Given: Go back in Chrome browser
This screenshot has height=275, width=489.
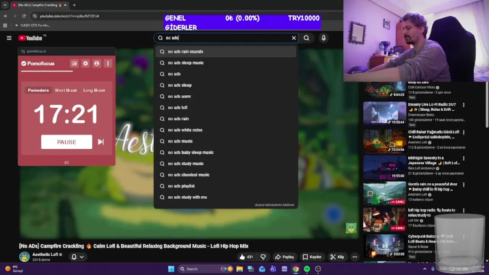Looking at the screenshot, I should coord(5,16).
